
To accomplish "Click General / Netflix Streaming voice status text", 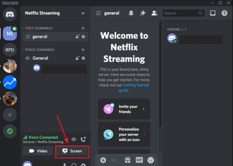I will tap(43, 142).
